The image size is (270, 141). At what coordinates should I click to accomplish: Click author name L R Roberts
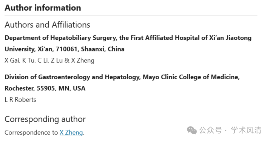pos(20,100)
